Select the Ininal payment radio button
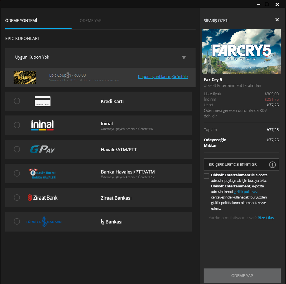286x284 pixels. coord(17,125)
